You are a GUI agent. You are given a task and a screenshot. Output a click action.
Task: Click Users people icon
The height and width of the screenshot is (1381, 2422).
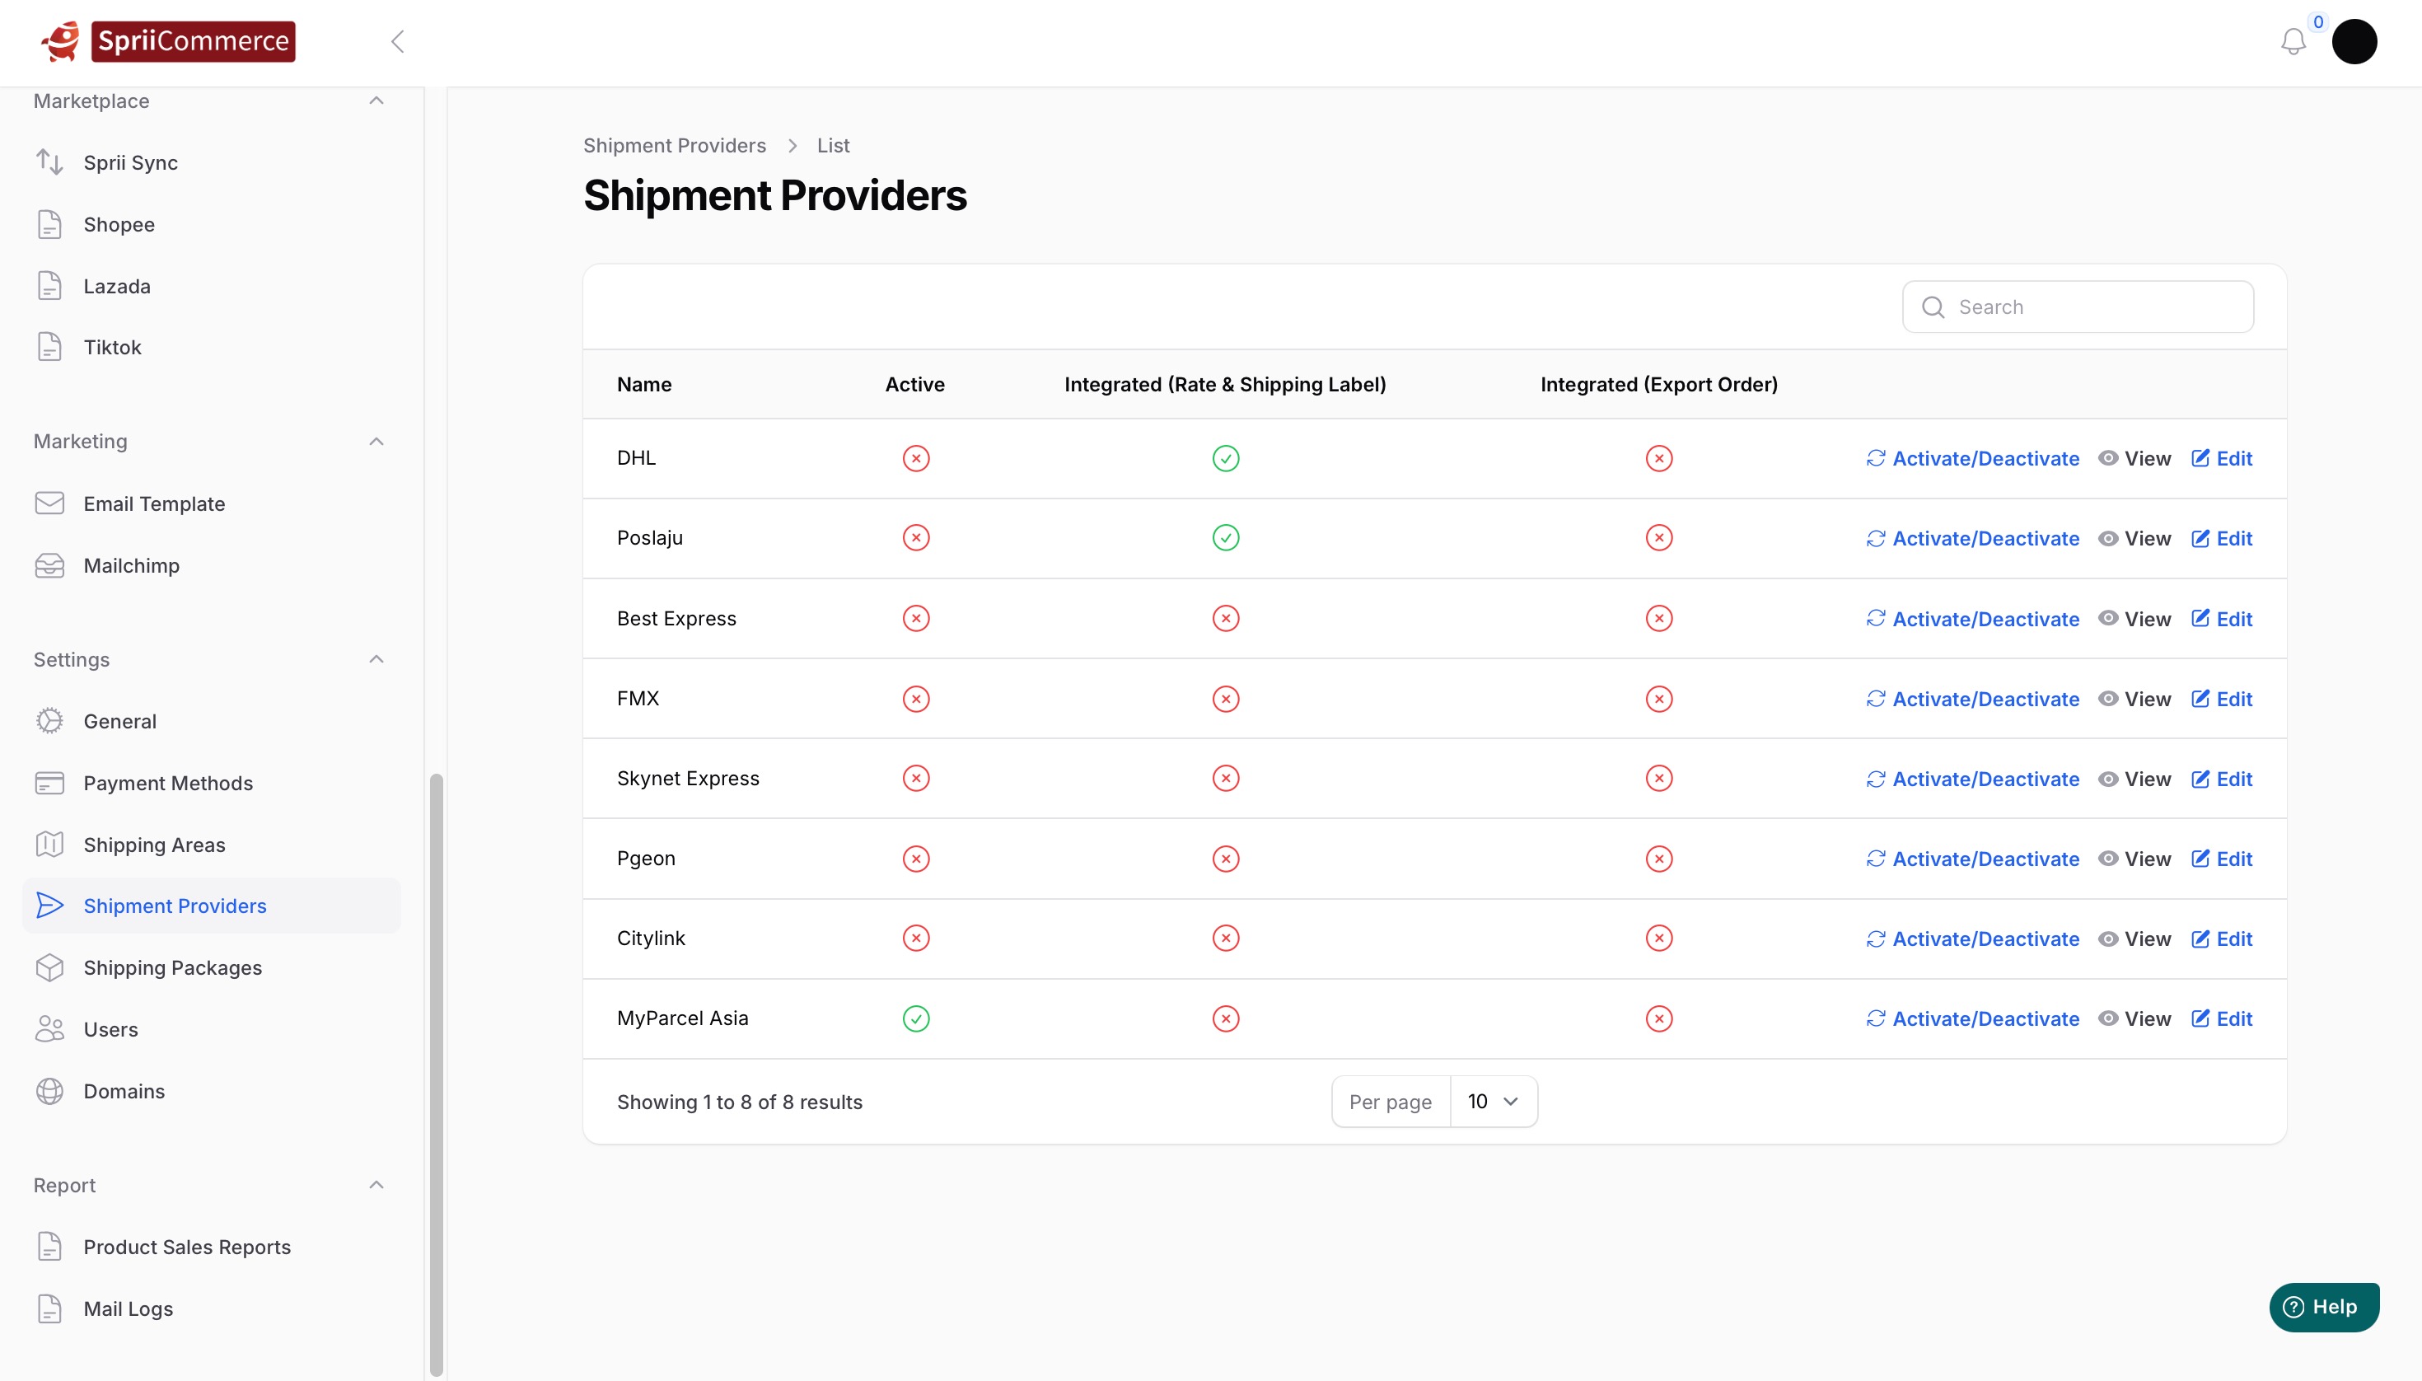click(x=49, y=1029)
